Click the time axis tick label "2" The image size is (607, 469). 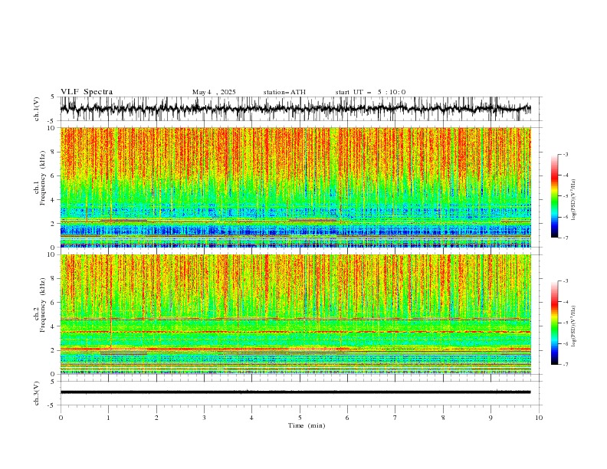coord(156,418)
